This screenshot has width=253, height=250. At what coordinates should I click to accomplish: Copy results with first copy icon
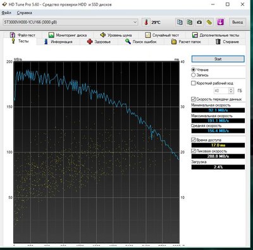[180, 22]
